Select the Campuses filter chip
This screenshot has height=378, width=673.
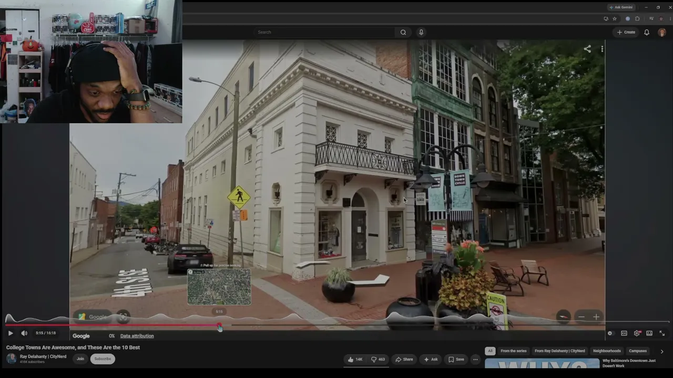click(x=638, y=351)
